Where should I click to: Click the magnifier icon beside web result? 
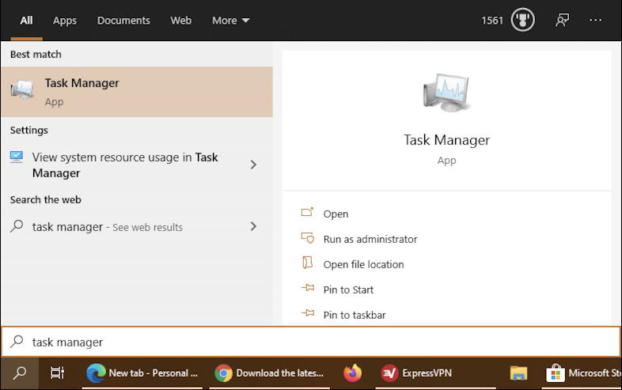17,226
